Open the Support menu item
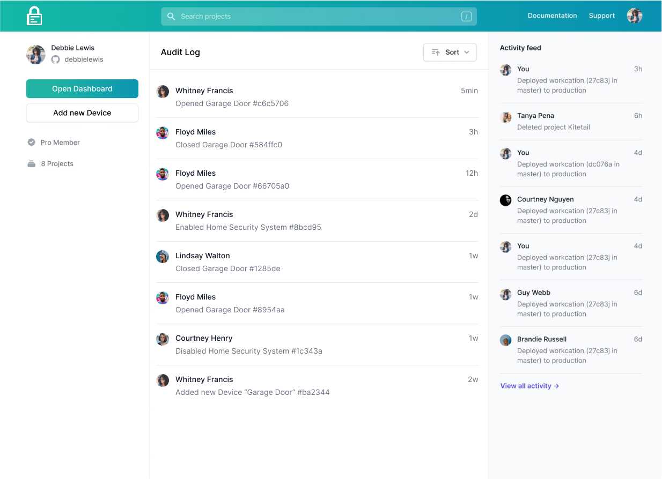 [601, 16]
